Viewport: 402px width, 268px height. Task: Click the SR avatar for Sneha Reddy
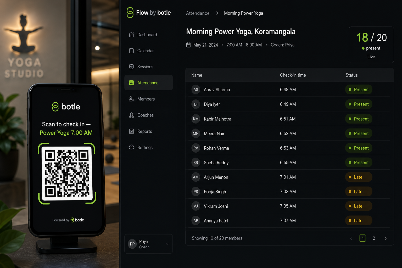(x=196, y=163)
